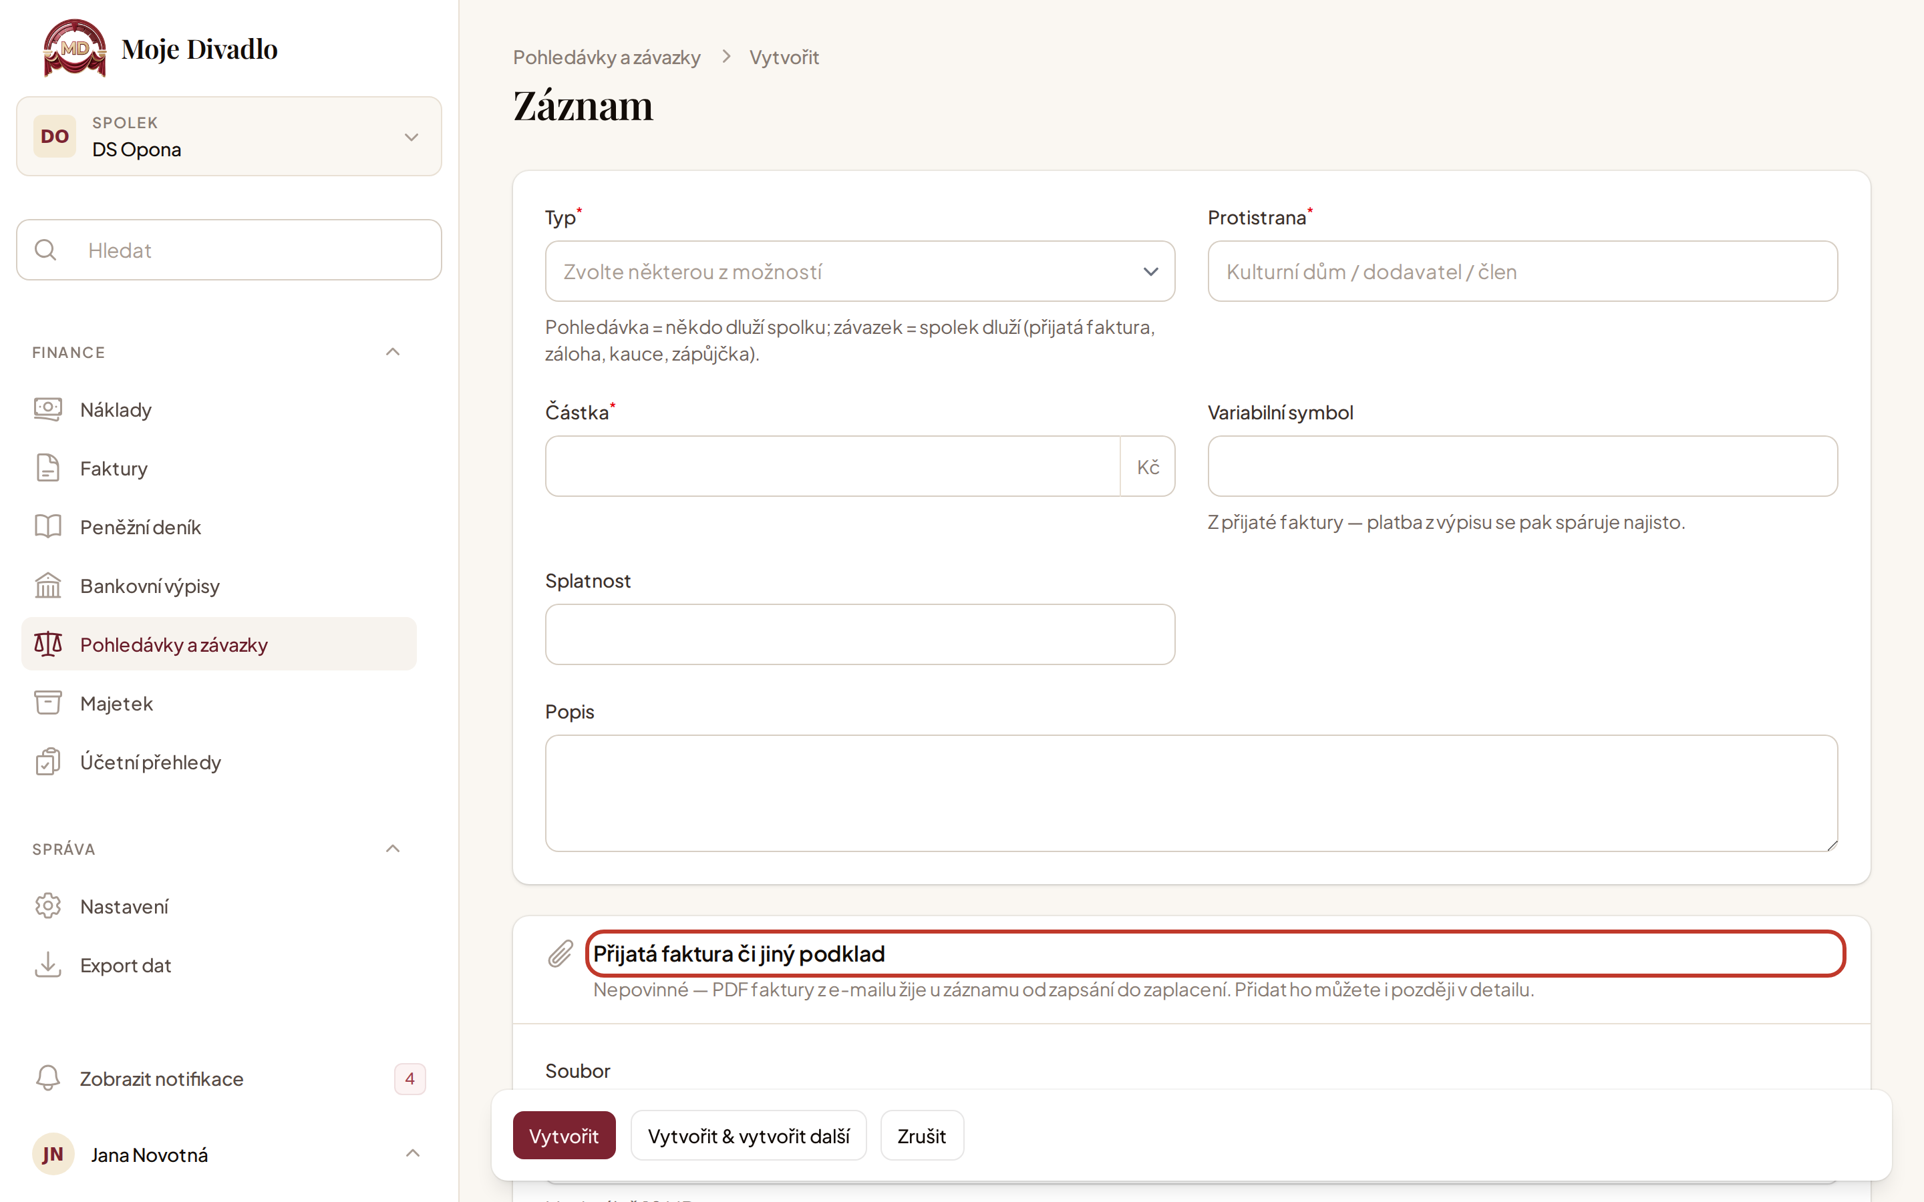
Task: Click the Vytvořit submit button
Action: [x=564, y=1135]
